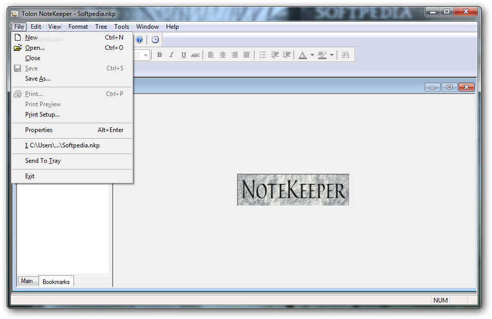Apply bullet list formatting
492x319 pixels.
point(262,55)
